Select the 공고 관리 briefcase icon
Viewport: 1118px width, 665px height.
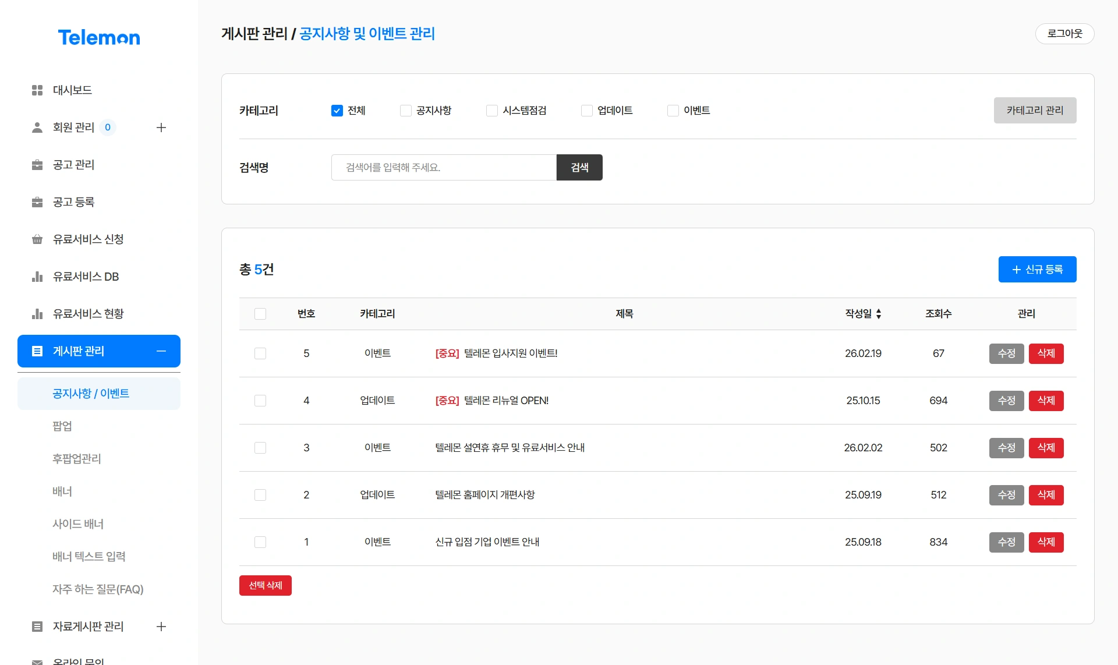[37, 165]
